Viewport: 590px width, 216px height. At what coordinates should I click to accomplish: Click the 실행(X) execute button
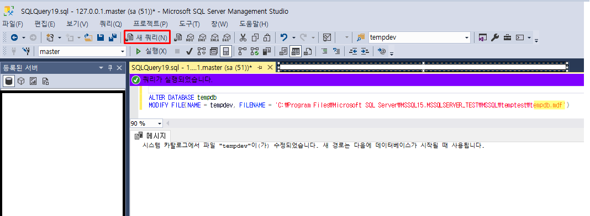point(151,51)
